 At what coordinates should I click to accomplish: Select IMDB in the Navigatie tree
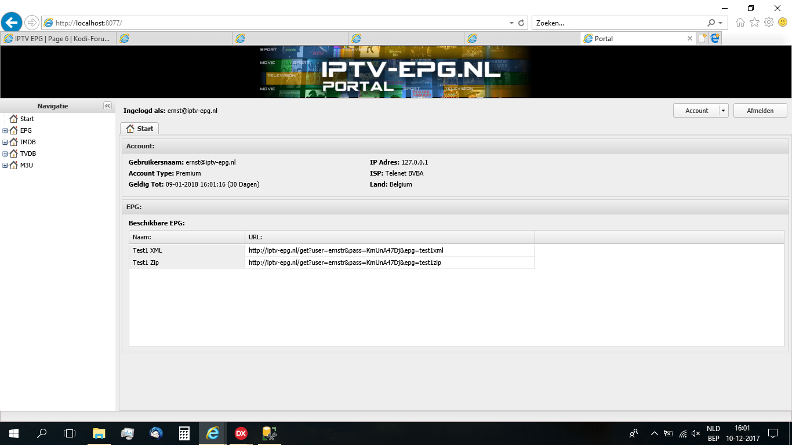click(x=28, y=142)
